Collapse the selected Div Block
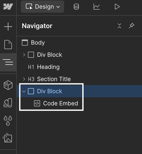Image resolution: width=142 pixels, height=154 pixels. coord(24,91)
